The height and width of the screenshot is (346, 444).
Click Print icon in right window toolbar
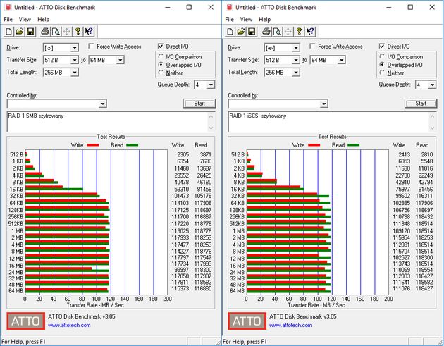[266, 32]
